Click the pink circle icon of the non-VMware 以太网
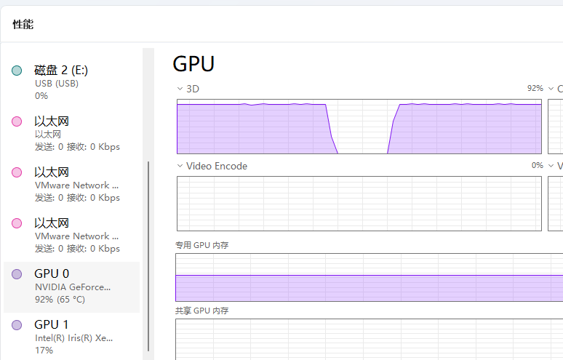This screenshot has width=563, height=360. point(17,121)
